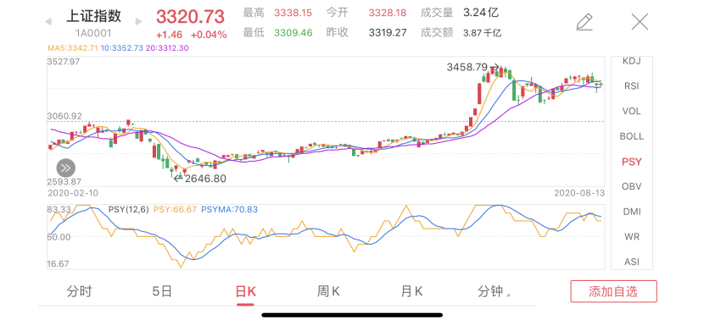Go to next index with right arrow
Image resolution: width=704 pixels, height=325 pixels.
(x=139, y=21)
